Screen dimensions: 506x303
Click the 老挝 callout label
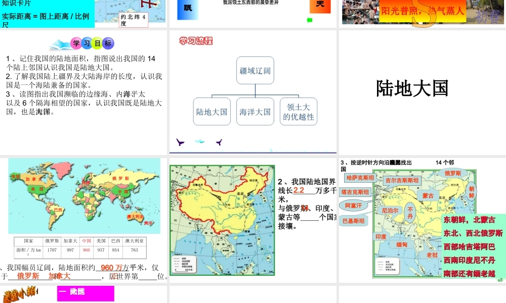point(432,255)
